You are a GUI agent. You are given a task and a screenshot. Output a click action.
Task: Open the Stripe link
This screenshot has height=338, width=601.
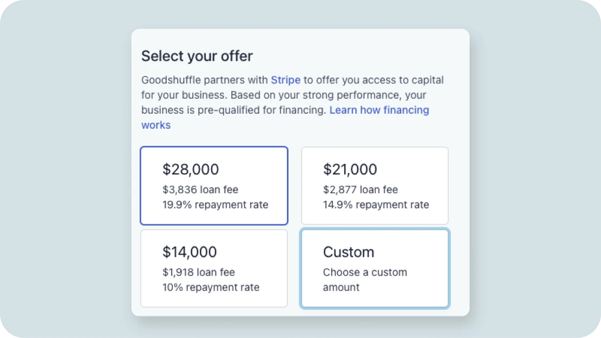pyautogui.click(x=285, y=80)
